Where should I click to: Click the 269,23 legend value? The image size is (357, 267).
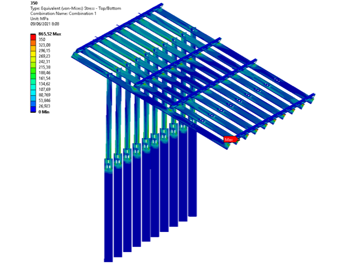click(45, 56)
